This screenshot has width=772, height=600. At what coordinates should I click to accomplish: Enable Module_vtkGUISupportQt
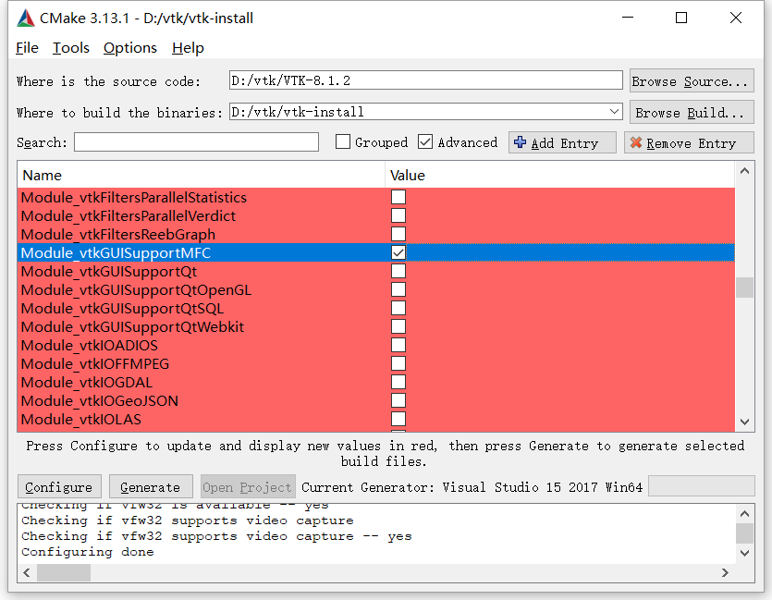click(398, 271)
